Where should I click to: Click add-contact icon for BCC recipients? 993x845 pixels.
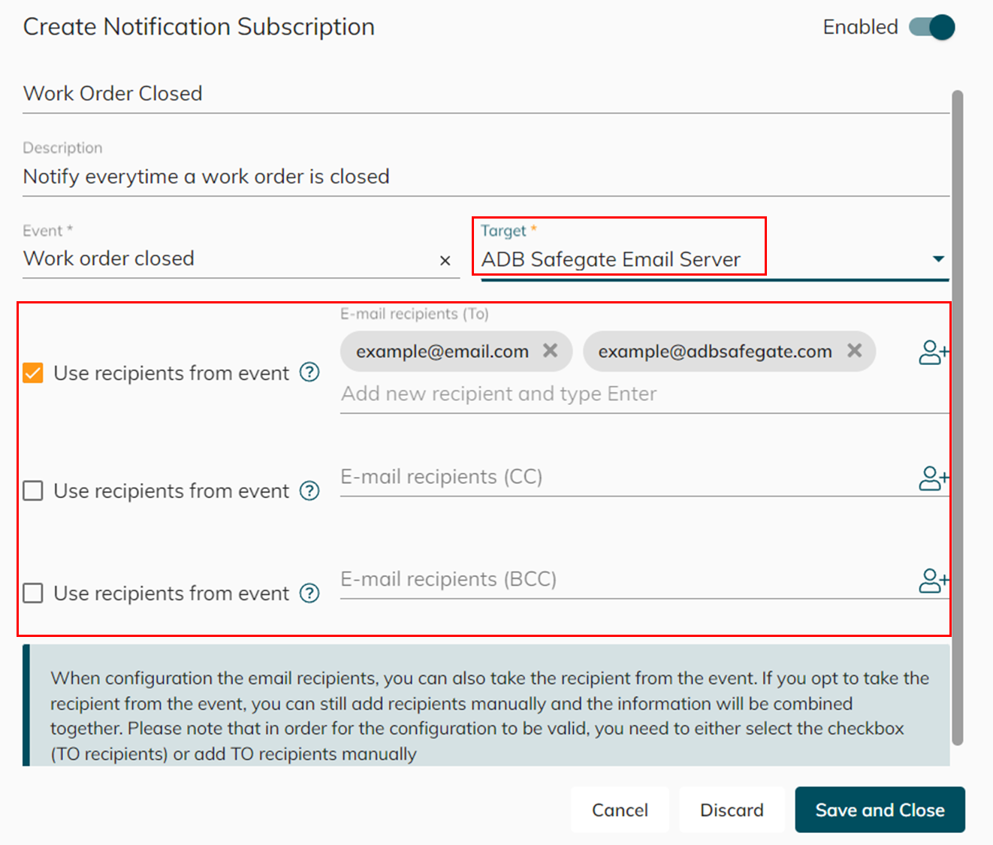coord(933,581)
